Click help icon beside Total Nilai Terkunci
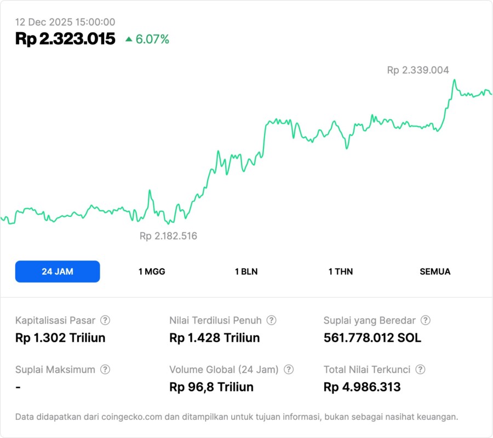Viewport: 493px width, 438px height. click(x=420, y=370)
